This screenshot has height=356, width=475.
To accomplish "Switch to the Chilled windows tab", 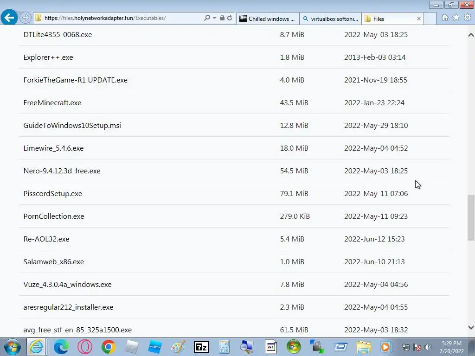I will click(x=268, y=19).
